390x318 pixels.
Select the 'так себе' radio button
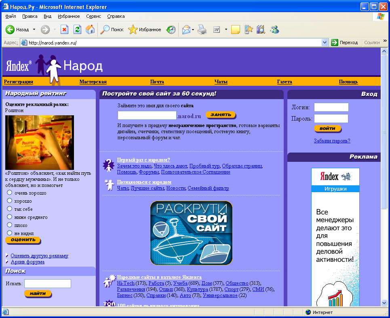(x=9, y=209)
